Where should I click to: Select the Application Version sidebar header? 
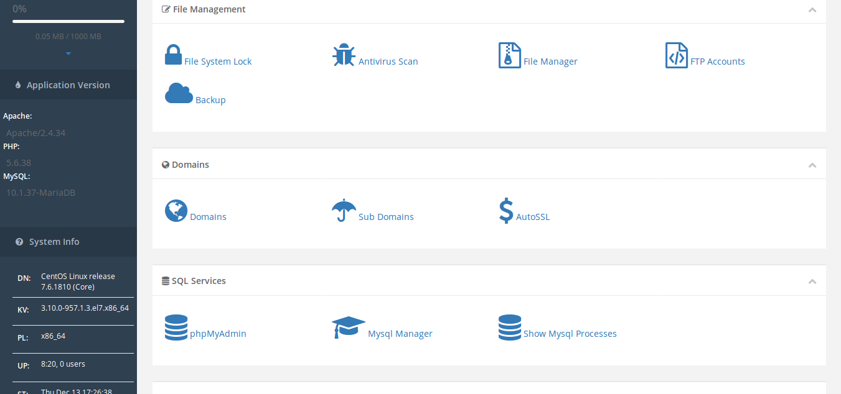68,85
